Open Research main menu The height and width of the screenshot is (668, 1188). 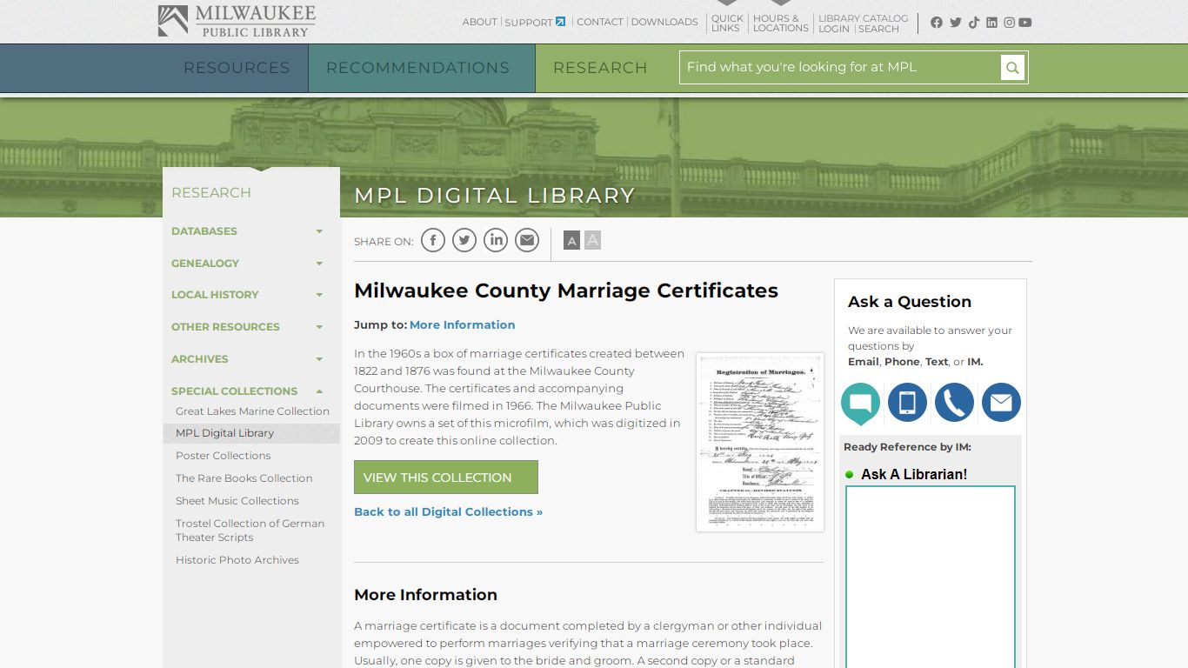[x=600, y=68]
